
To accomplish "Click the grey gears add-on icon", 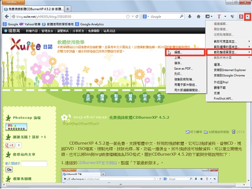I will click(x=232, y=16).
